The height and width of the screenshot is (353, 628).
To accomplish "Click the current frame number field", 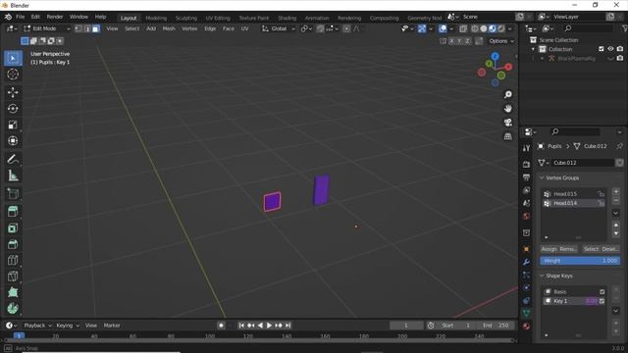I will (x=406, y=326).
